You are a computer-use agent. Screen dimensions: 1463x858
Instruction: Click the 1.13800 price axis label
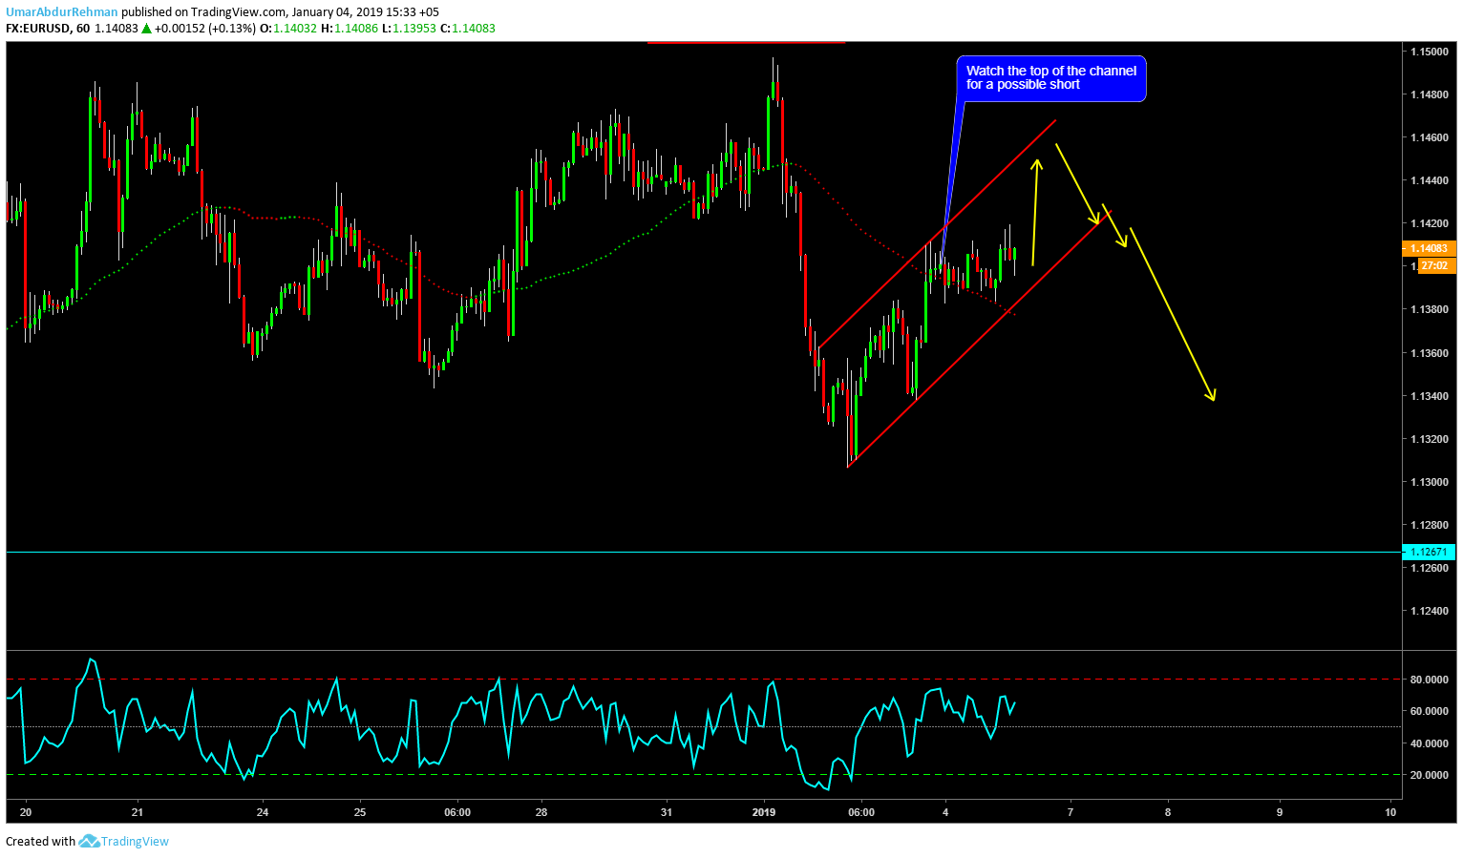coord(1430,309)
